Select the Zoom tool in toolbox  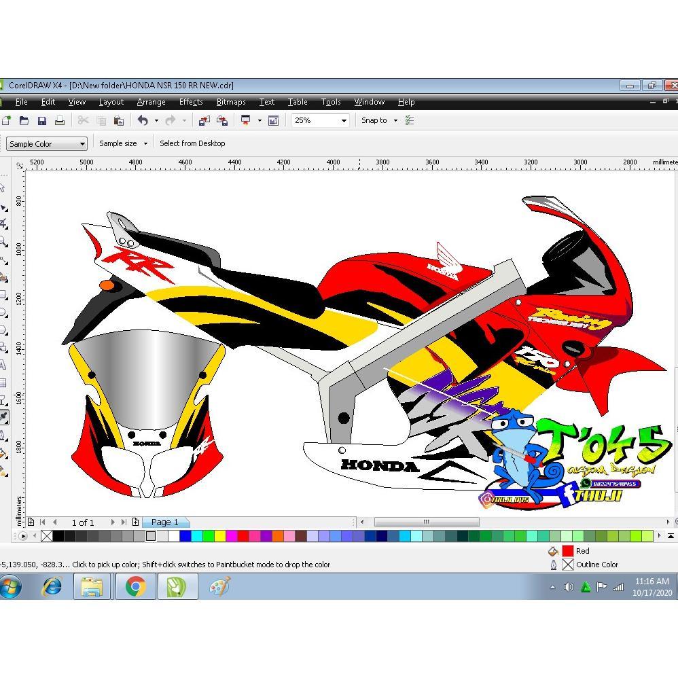[3, 242]
